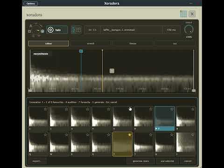The height and width of the screenshot is (168, 224).
Task: Select variation W thumbnail
Action: point(59,144)
